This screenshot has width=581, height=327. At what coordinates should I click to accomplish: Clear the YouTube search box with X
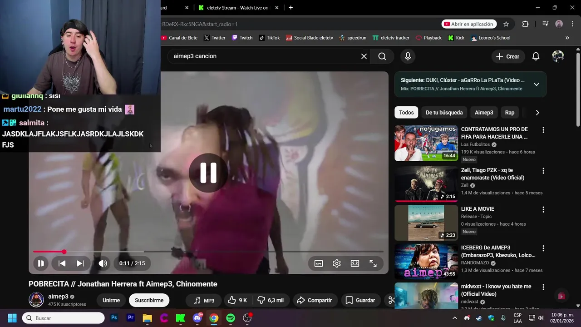coord(364,56)
